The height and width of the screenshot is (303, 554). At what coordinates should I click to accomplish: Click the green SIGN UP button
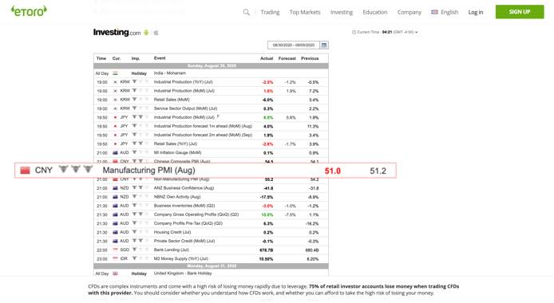point(520,12)
